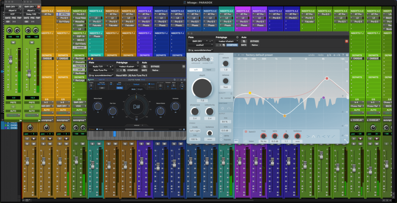
Task: Click the key icon in soothe2 plugin header
Action: tap(191, 50)
